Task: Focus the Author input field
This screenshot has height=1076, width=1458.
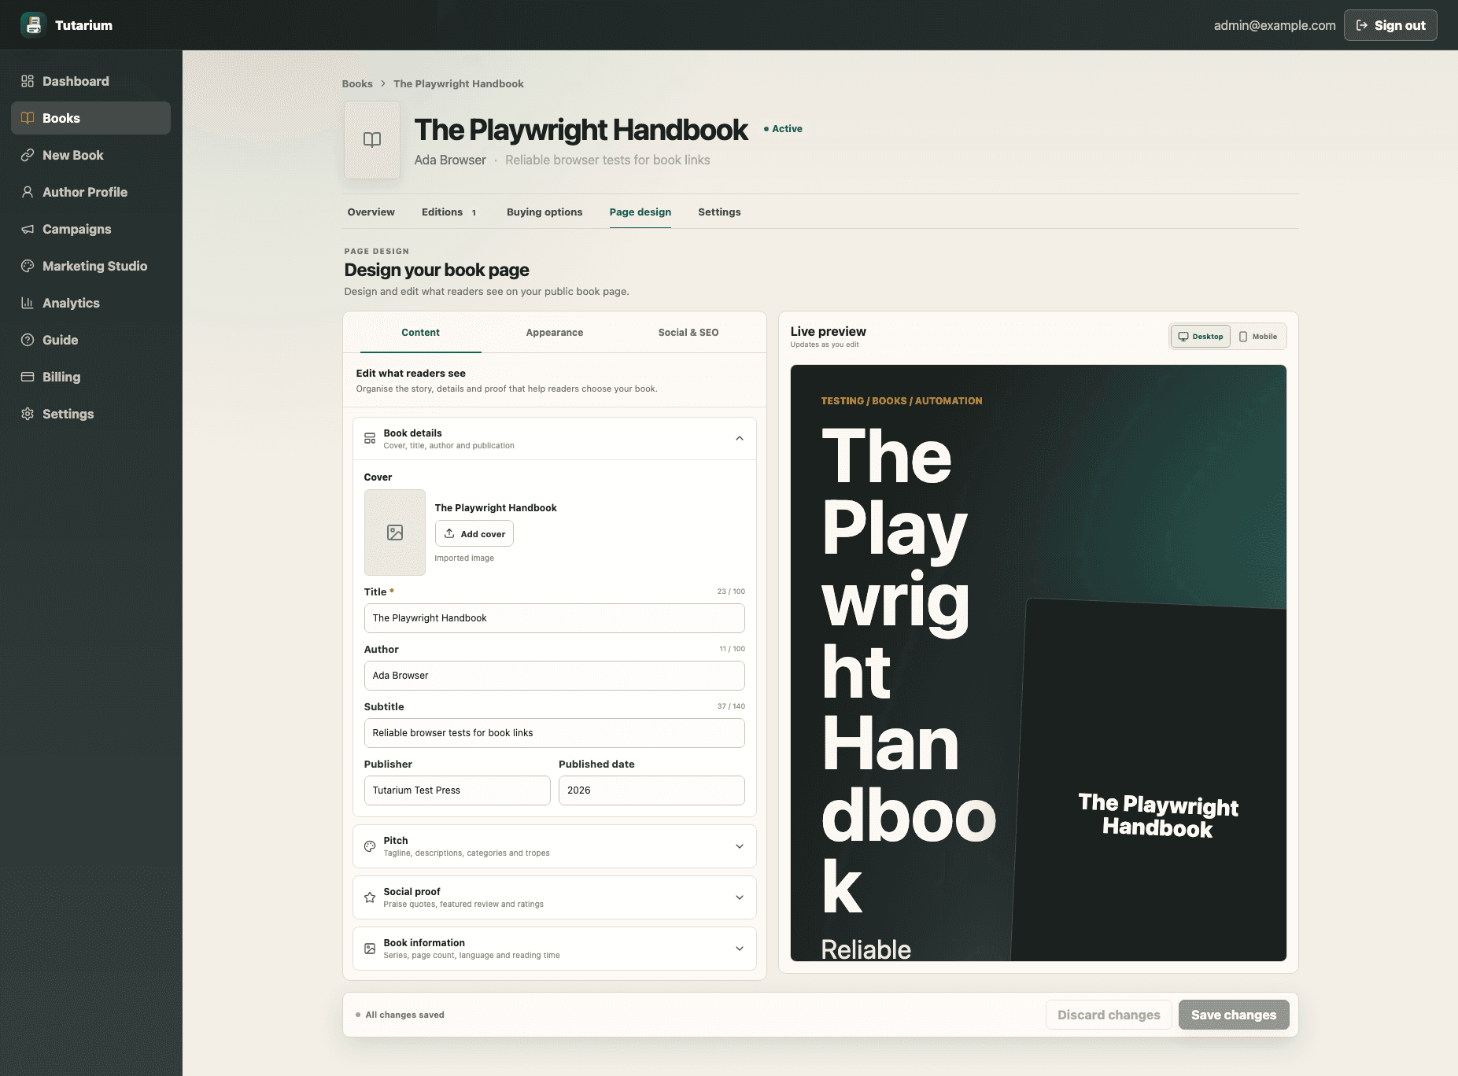Action: [555, 676]
